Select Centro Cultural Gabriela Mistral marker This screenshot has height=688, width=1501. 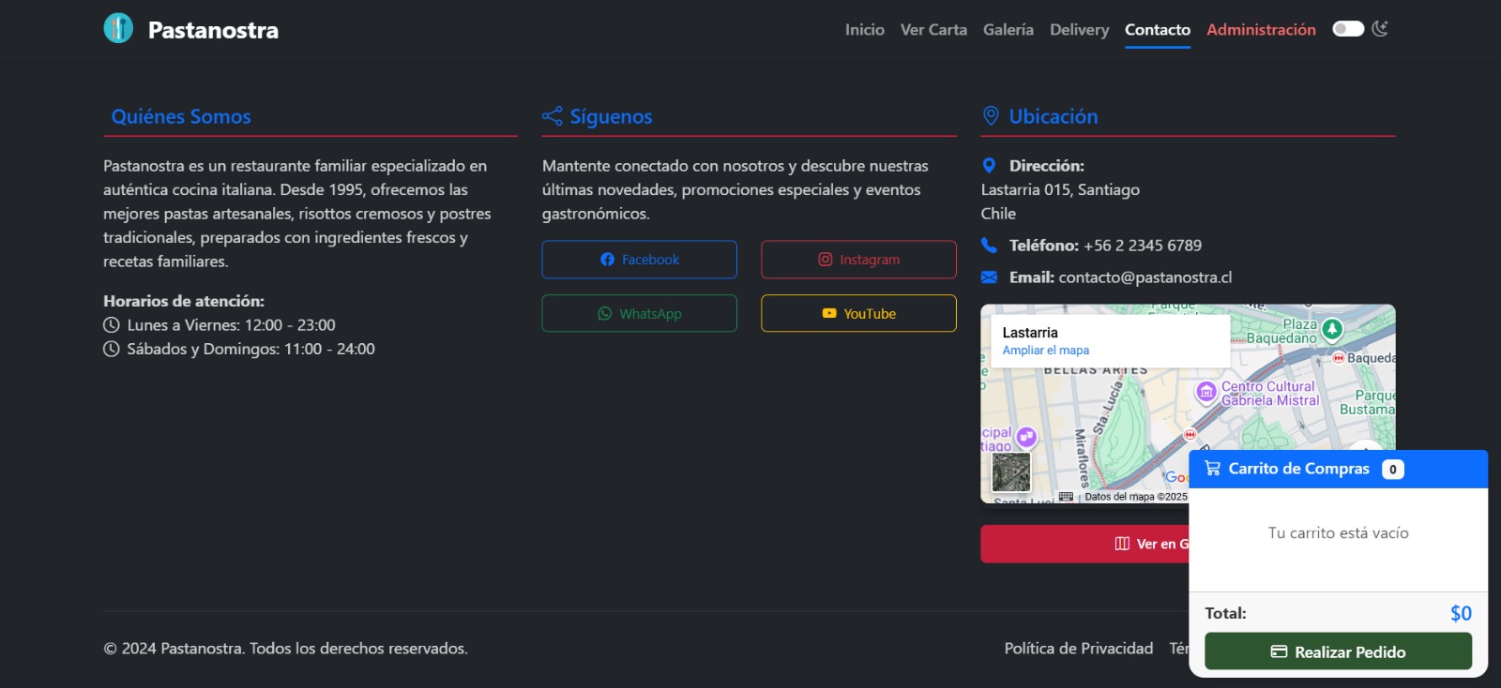[x=1206, y=392]
